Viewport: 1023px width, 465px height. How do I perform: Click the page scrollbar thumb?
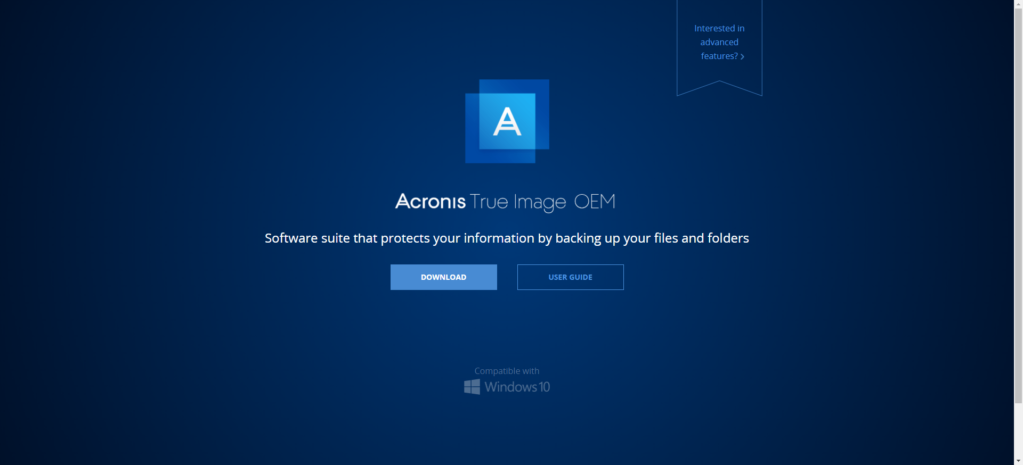click(1018, 205)
